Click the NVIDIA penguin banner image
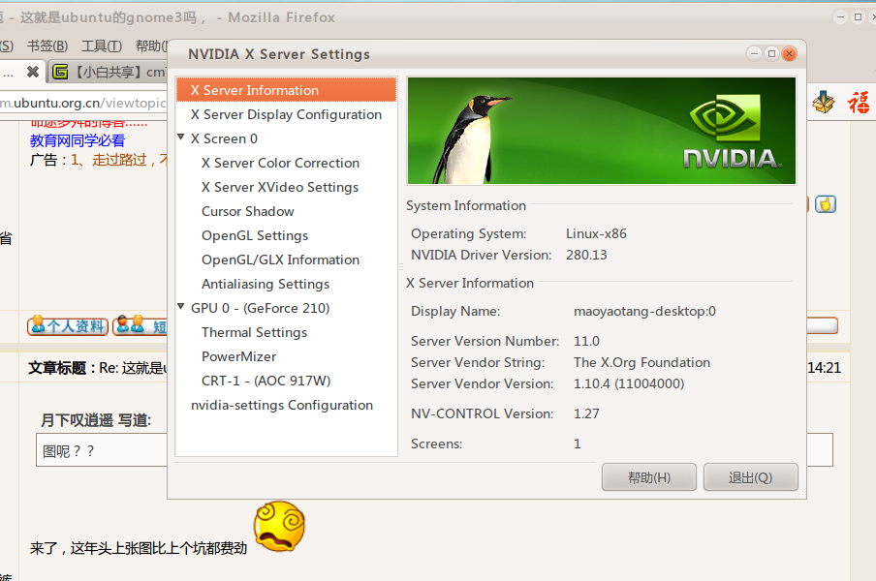This screenshot has width=876, height=581. pyautogui.click(x=601, y=131)
